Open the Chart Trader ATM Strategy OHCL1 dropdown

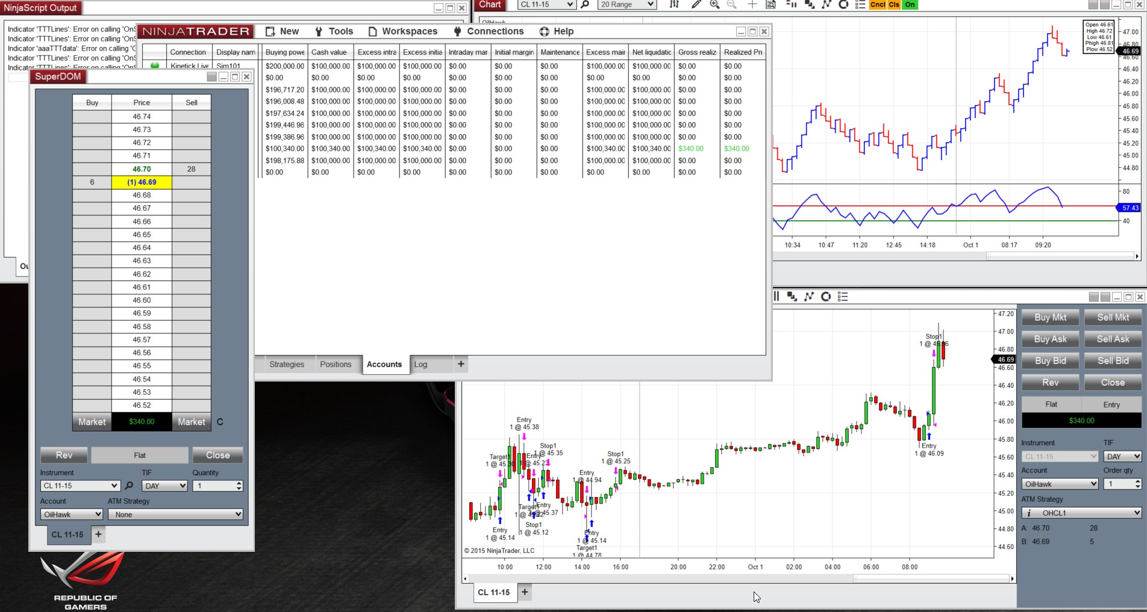tap(1081, 513)
